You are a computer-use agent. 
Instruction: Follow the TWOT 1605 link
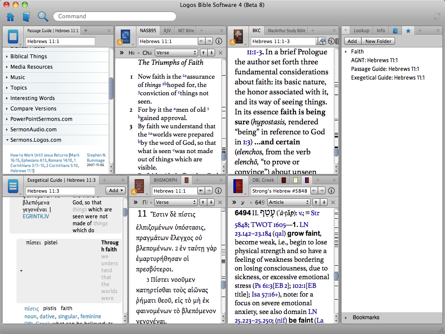[x=268, y=225]
